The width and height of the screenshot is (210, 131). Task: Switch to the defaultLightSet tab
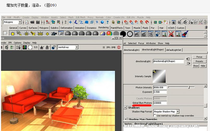[174, 50]
